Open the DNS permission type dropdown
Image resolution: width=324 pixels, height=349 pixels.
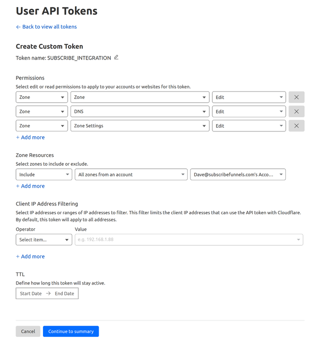[x=140, y=111]
